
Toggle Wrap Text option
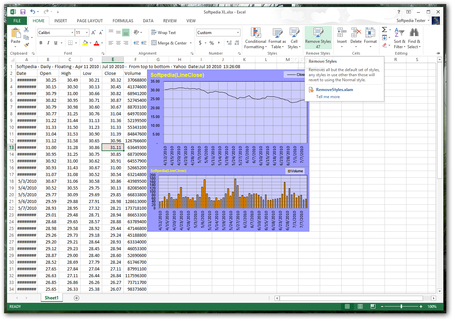(164, 33)
